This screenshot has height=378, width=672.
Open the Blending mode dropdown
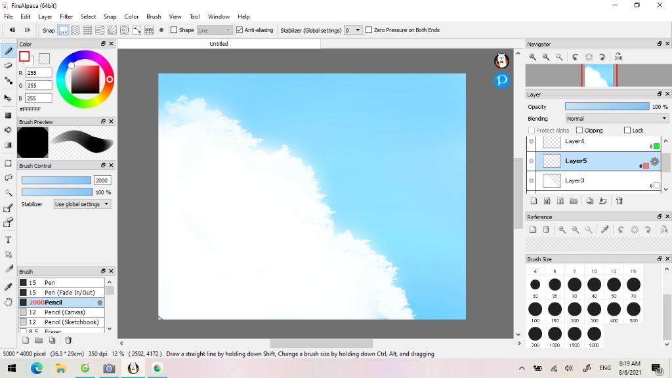[x=617, y=119]
